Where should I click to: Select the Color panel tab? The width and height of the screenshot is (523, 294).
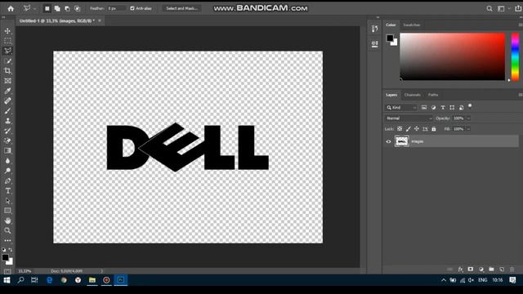pos(391,25)
